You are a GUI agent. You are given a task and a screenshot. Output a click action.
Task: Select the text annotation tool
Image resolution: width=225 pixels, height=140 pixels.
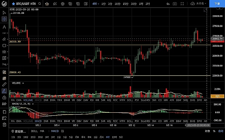4,27
